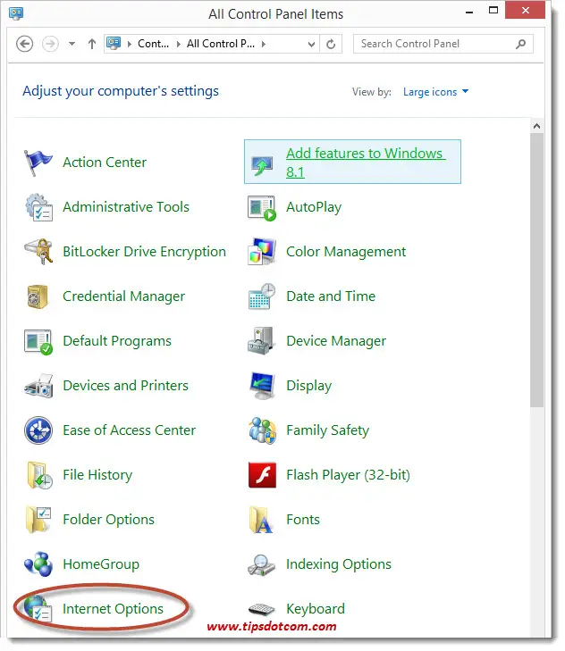Click the Add features to Windows icon
565x651 pixels.
[x=262, y=166]
